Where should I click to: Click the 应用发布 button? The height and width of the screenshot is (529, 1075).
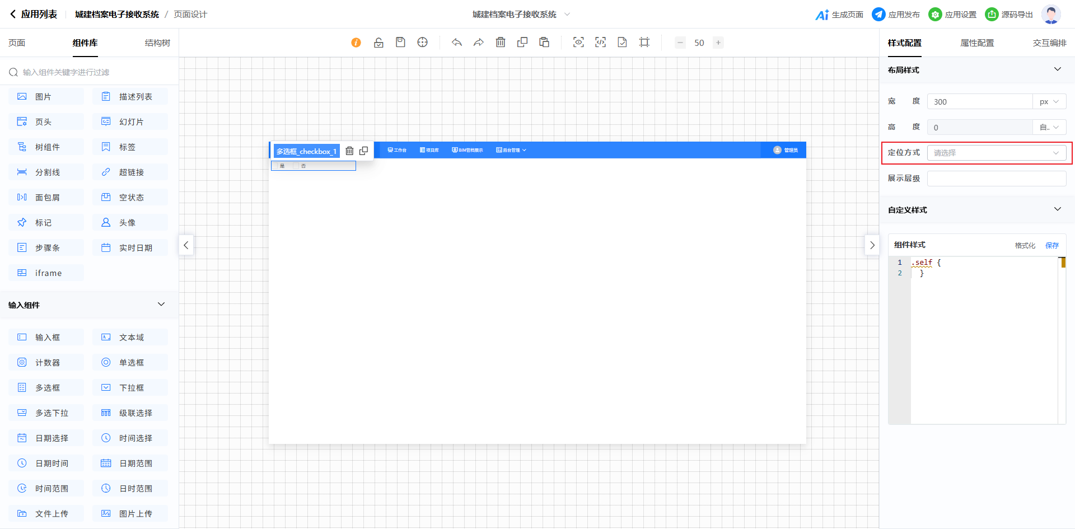[896, 15]
